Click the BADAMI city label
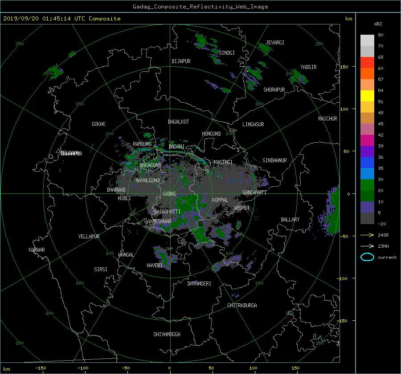This screenshot has height=374, width=401. click(x=176, y=147)
